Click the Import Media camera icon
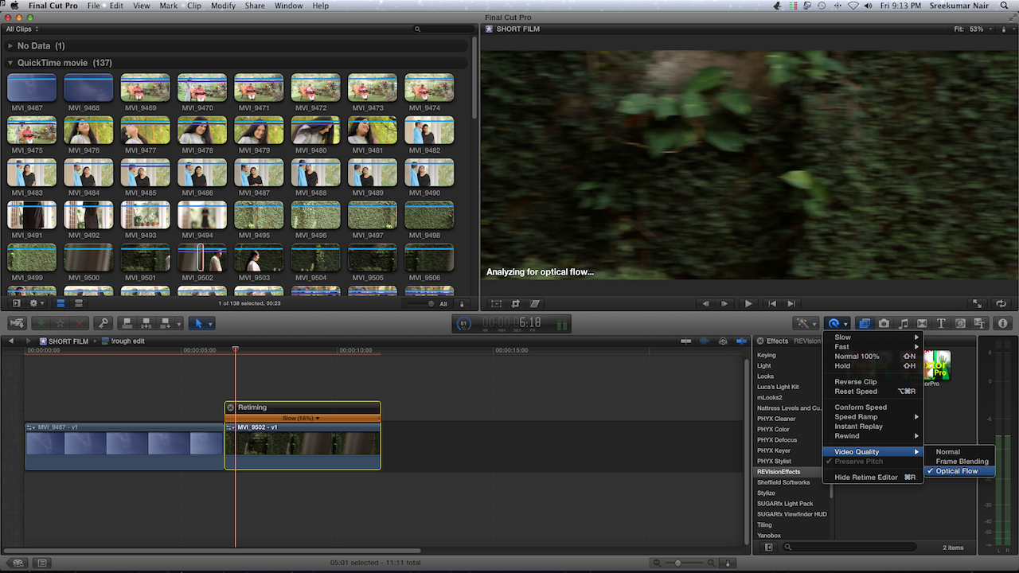Screen dimensions: 1019x573 (x=17, y=323)
